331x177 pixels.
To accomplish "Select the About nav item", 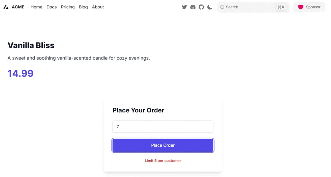I will pos(98,7).
